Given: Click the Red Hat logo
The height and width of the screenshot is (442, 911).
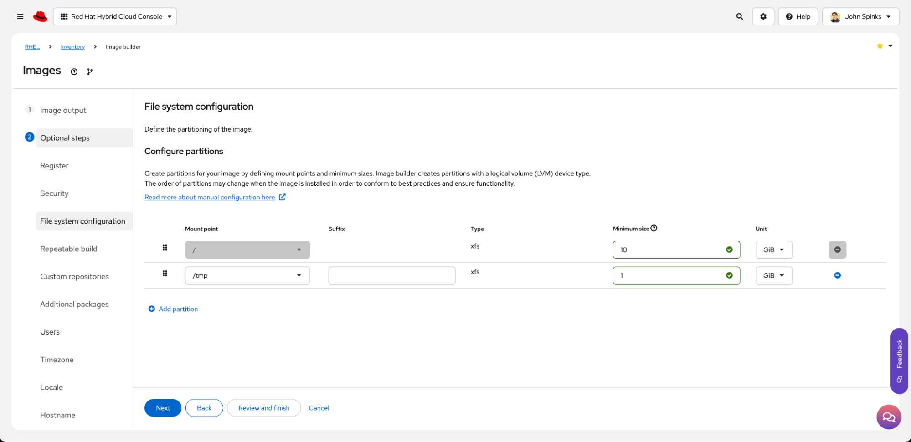Looking at the screenshot, I should click(40, 17).
